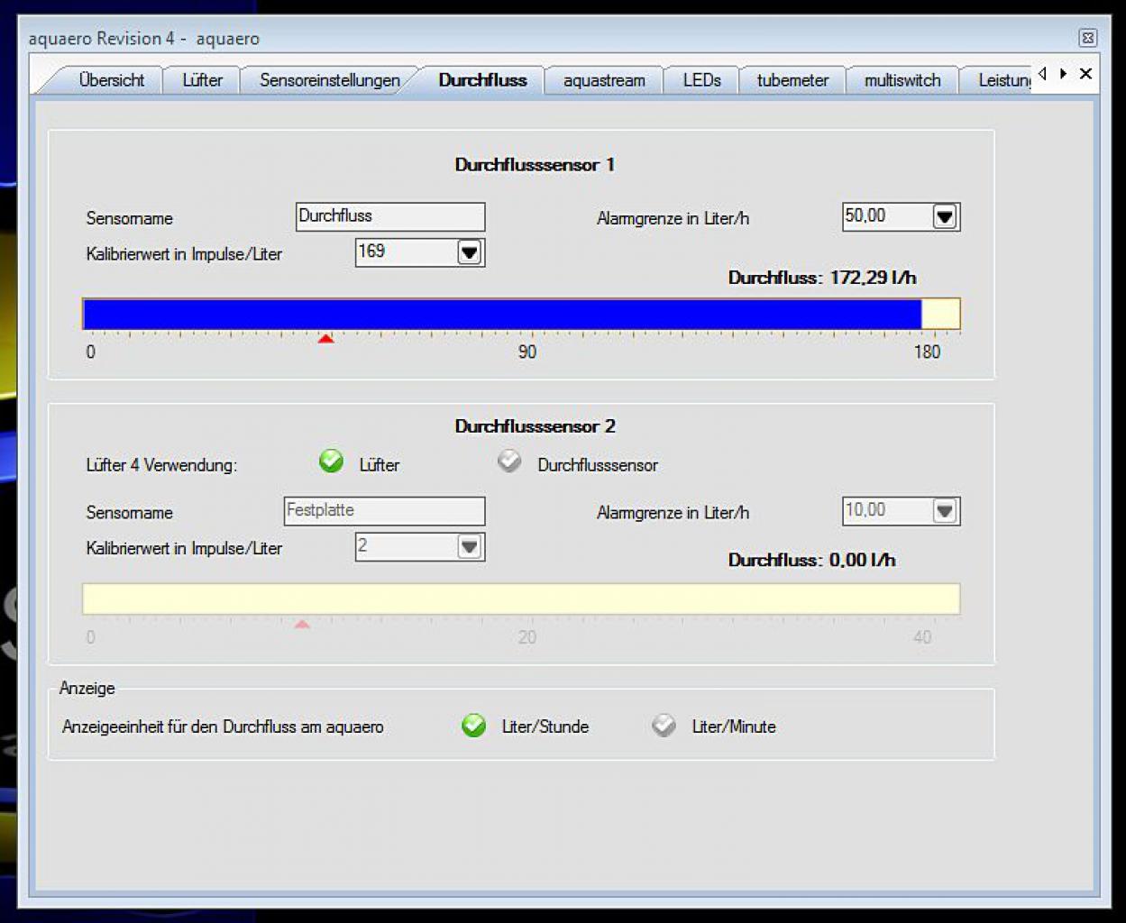This screenshot has width=1126, height=923.
Task: Select Liter/Stunde display unit
Action: 473,726
